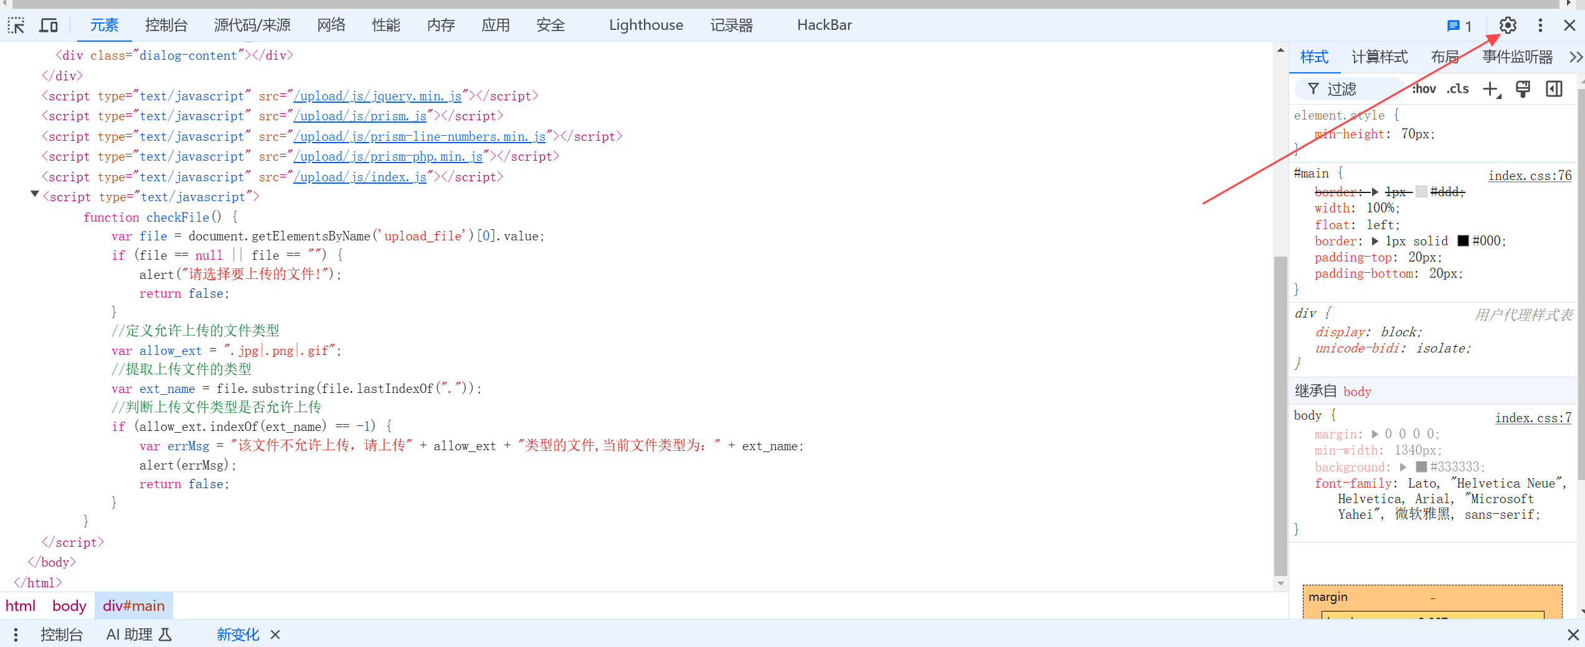1585x647 pixels.
Task: Click the messages issue counter icon
Action: [1459, 26]
